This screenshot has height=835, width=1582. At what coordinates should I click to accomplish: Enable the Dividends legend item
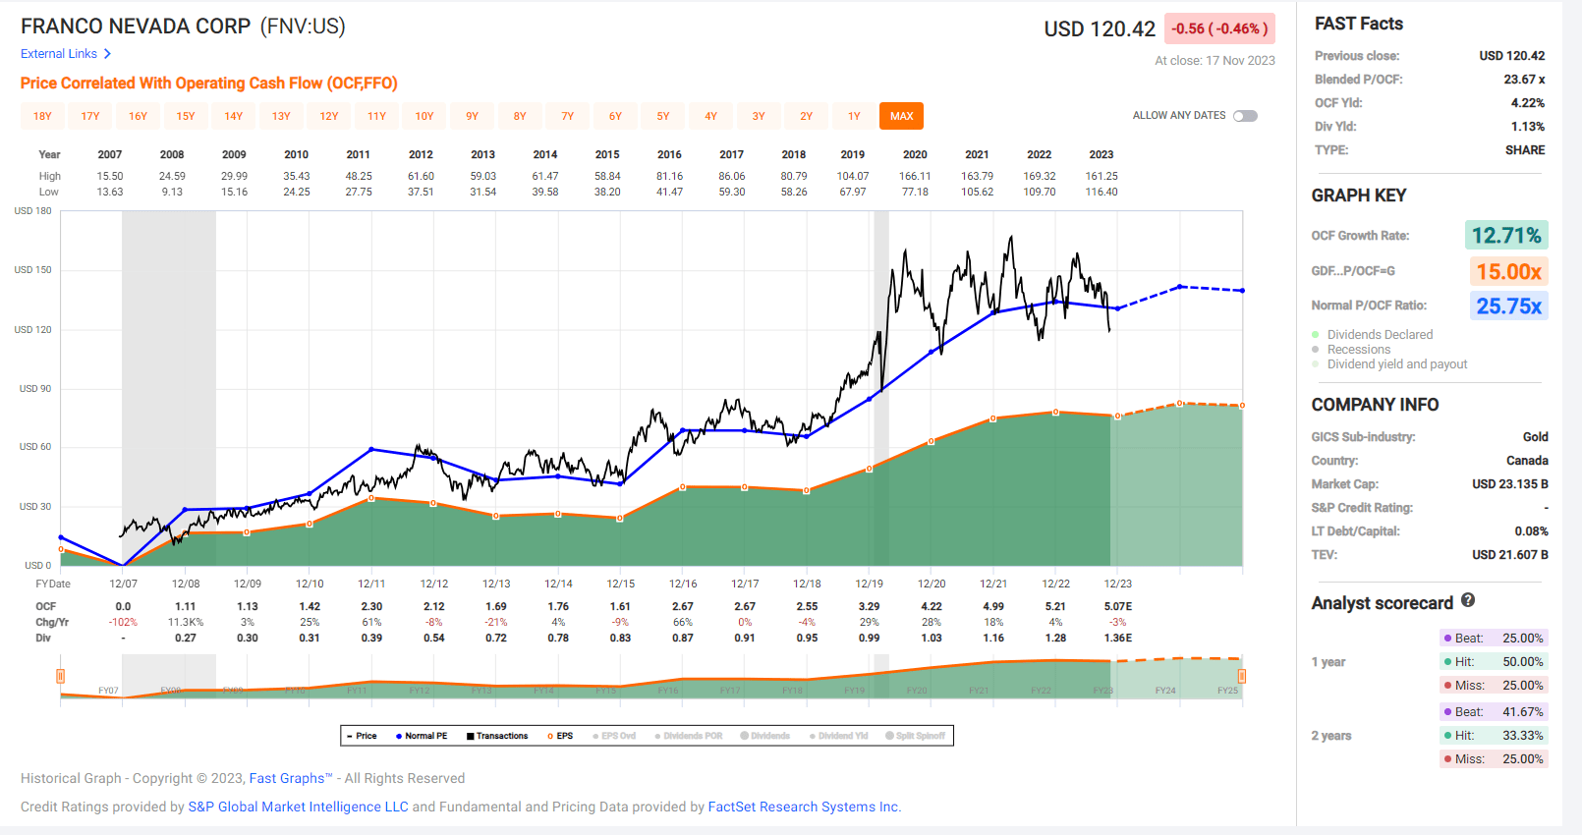click(765, 736)
